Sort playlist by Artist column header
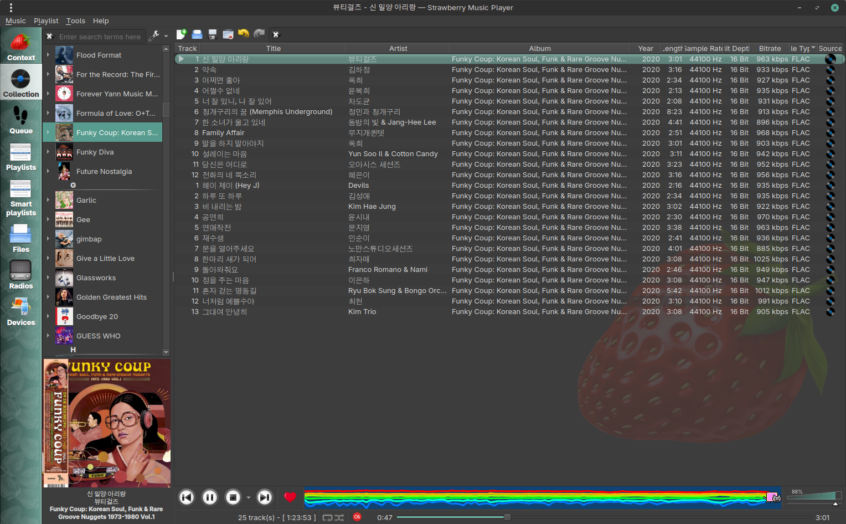This screenshot has height=524, width=846. point(398,49)
